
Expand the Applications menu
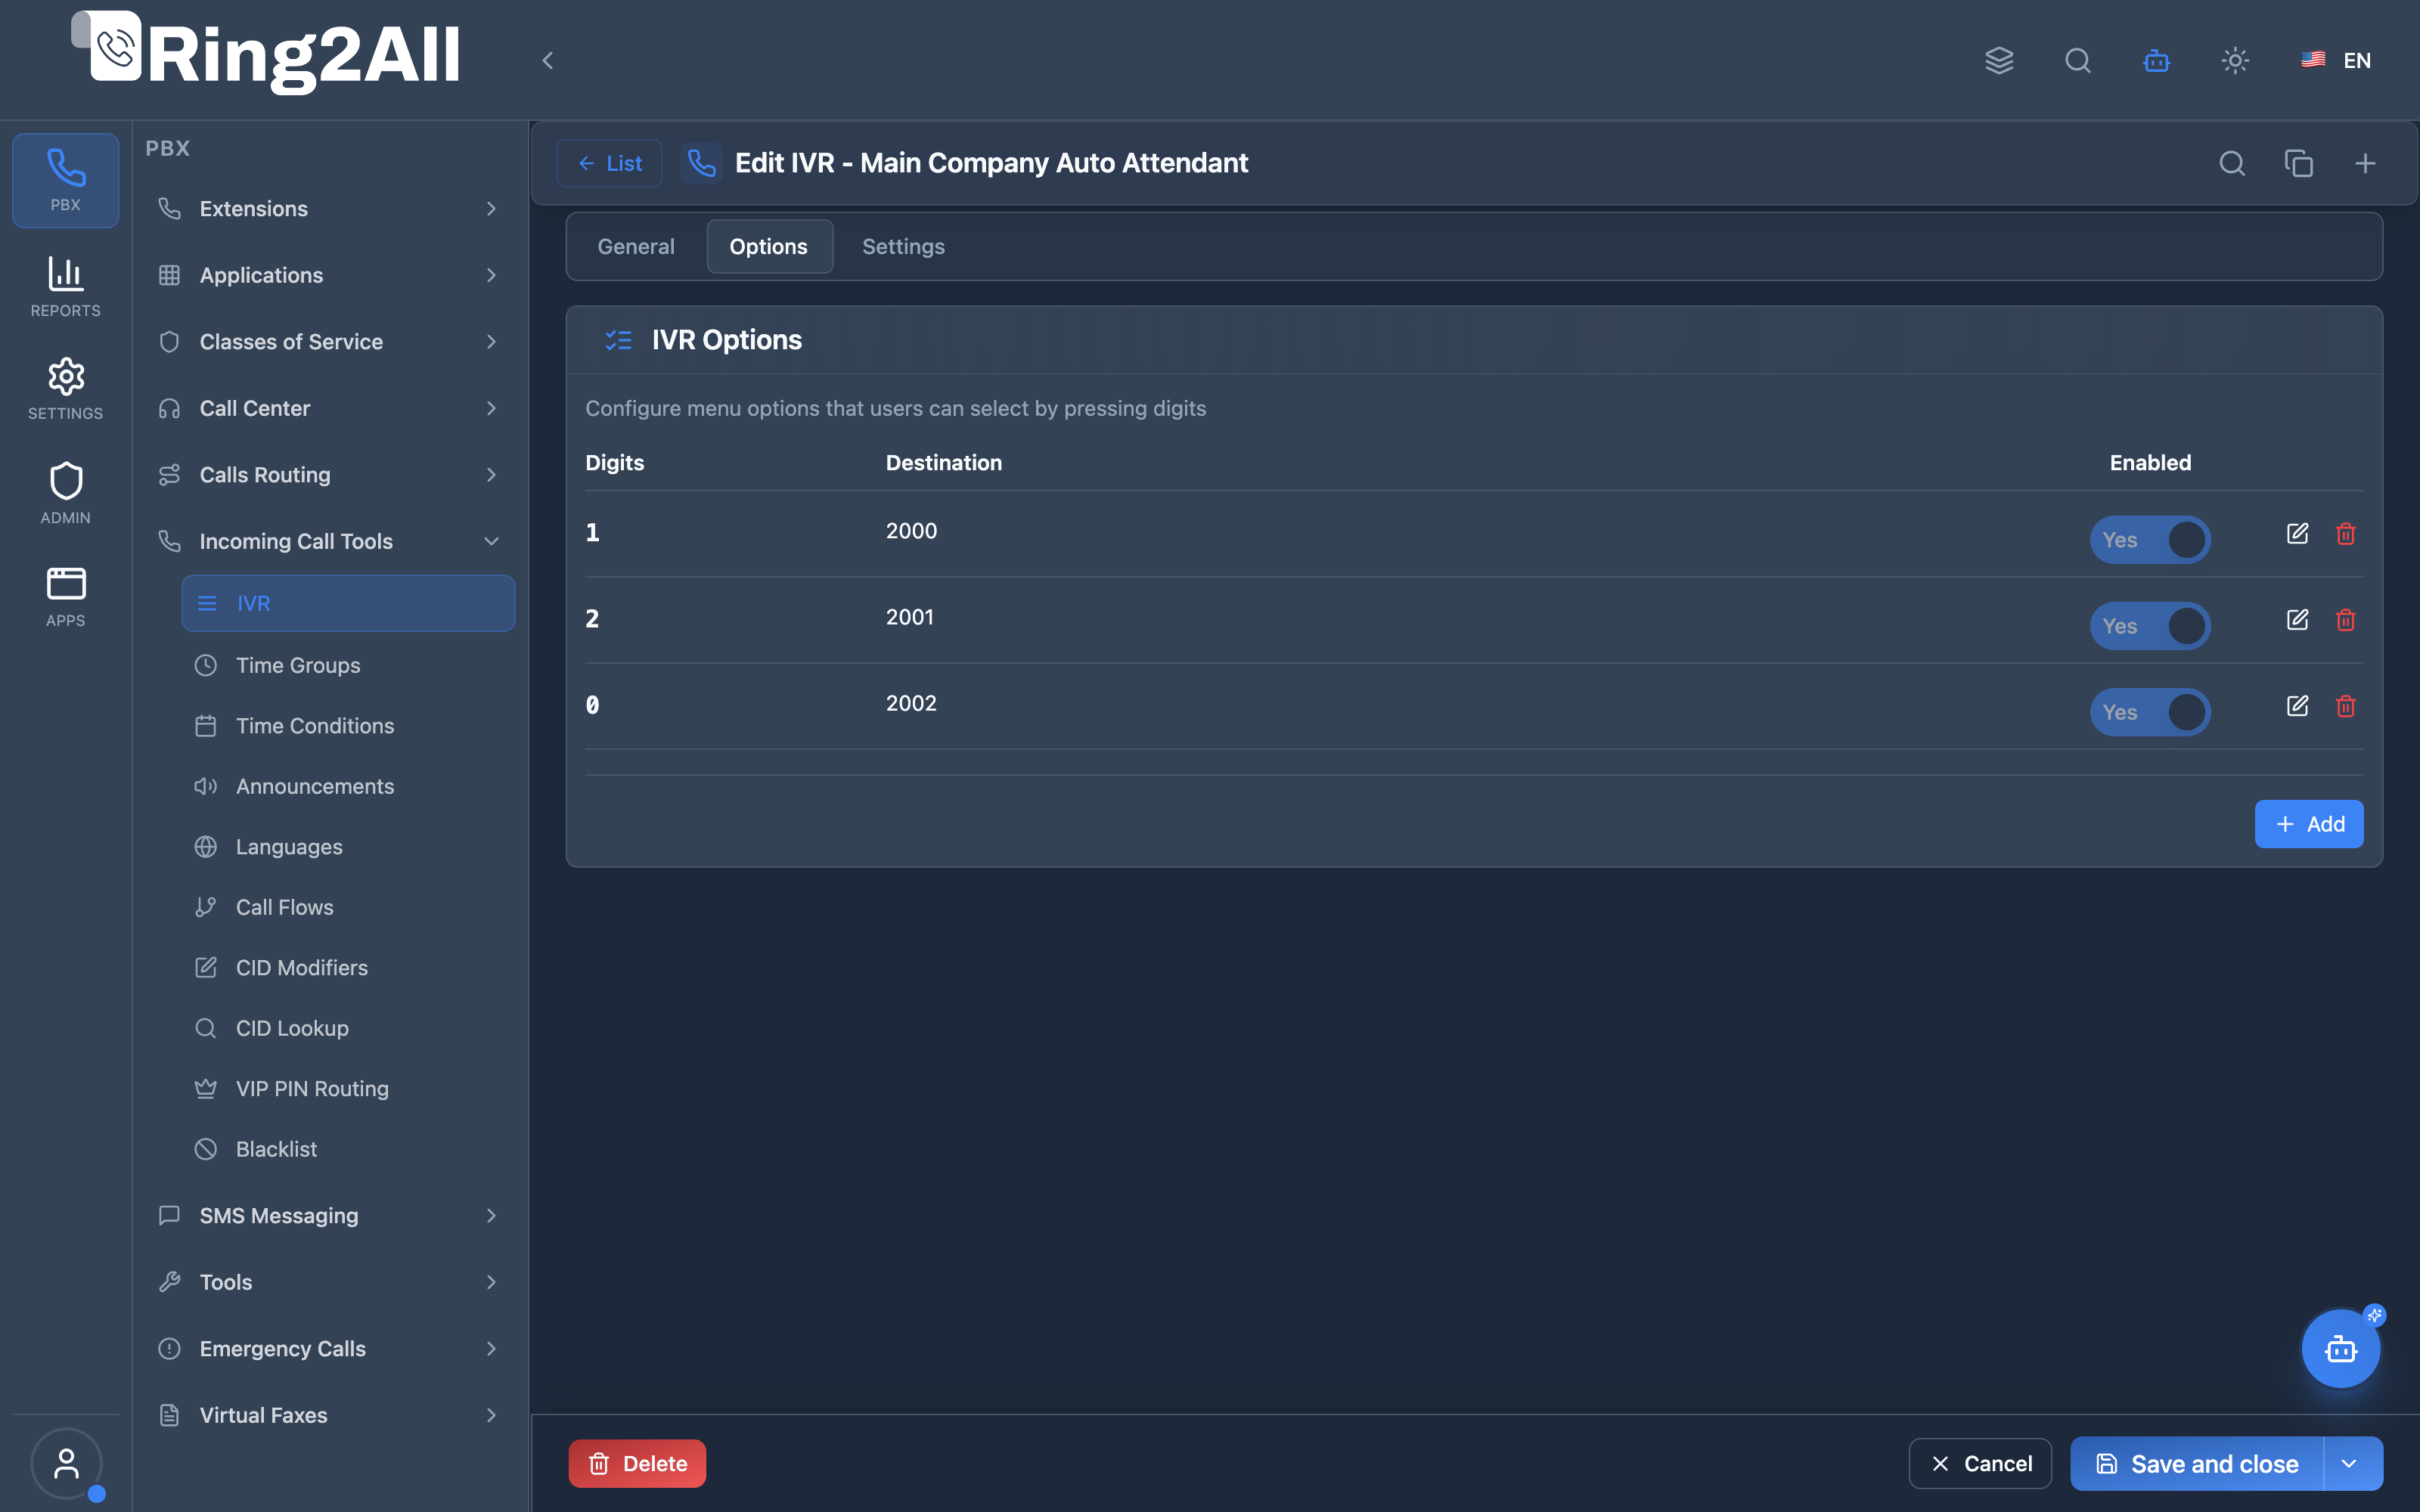328,275
